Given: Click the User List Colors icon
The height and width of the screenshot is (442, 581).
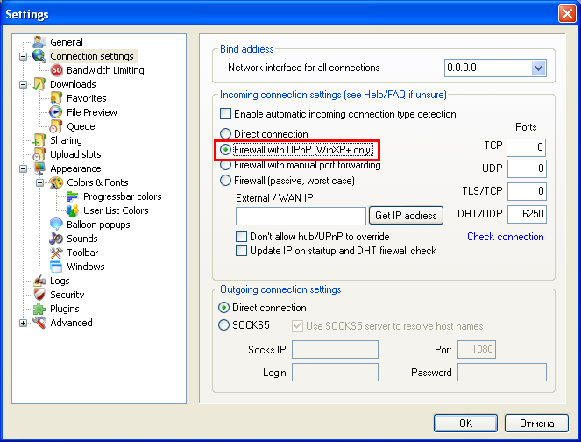Looking at the screenshot, I should 72,210.
